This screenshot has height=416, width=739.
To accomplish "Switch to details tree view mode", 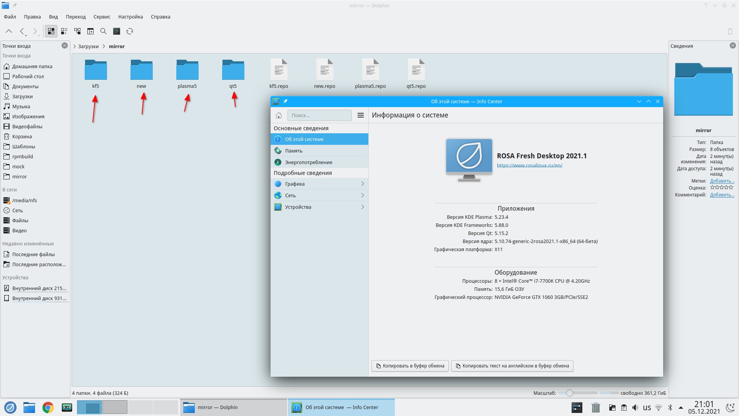I will (x=77, y=31).
